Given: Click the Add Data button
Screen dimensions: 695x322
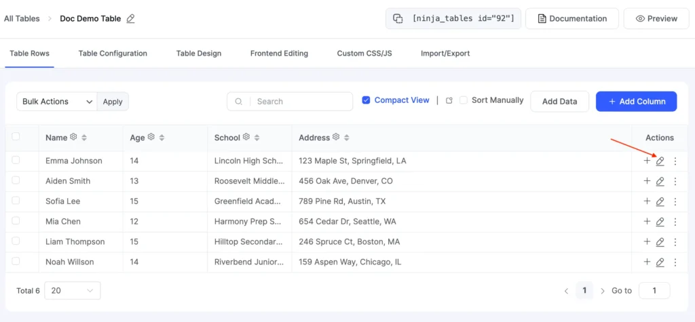Looking at the screenshot, I should 559,102.
